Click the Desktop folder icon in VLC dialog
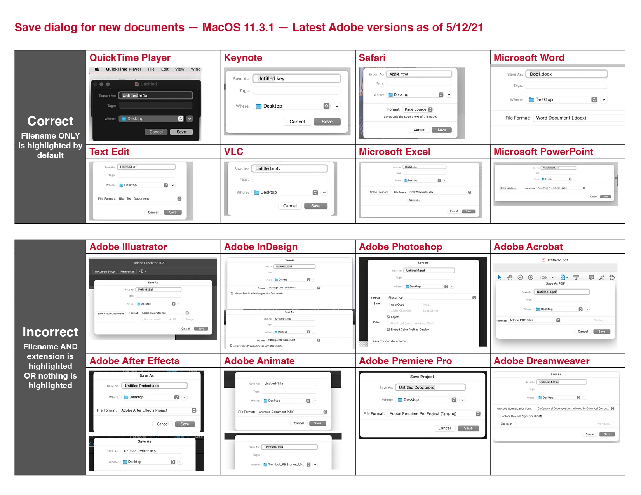The width and height of the screenshot is (641, 495). [256, 193]
